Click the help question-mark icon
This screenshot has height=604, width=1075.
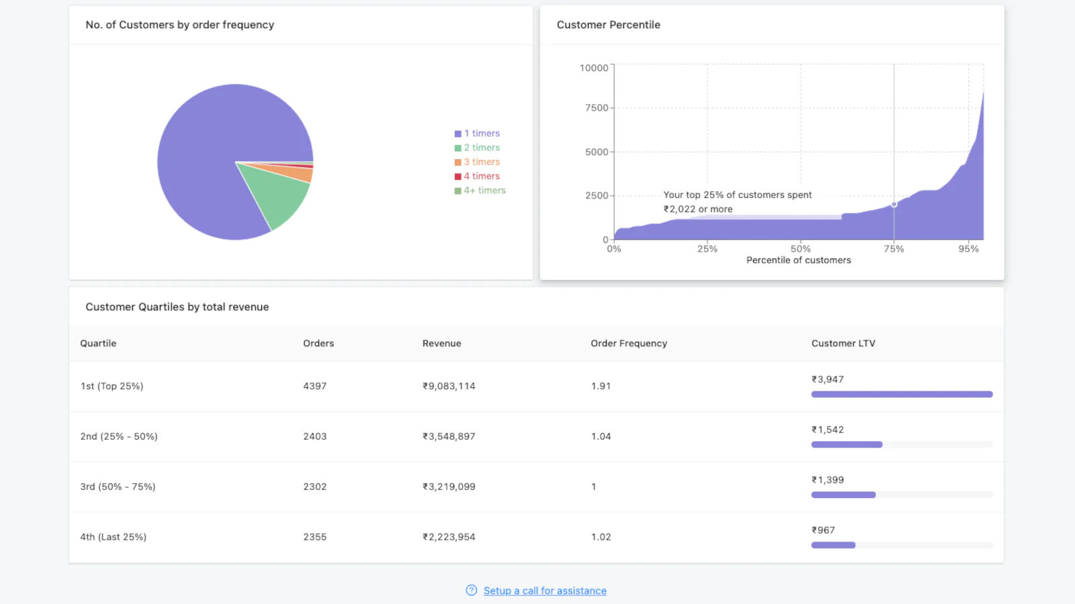point(471,591)
